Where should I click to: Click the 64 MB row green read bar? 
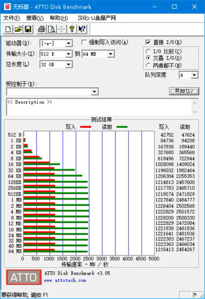point(56,252)
